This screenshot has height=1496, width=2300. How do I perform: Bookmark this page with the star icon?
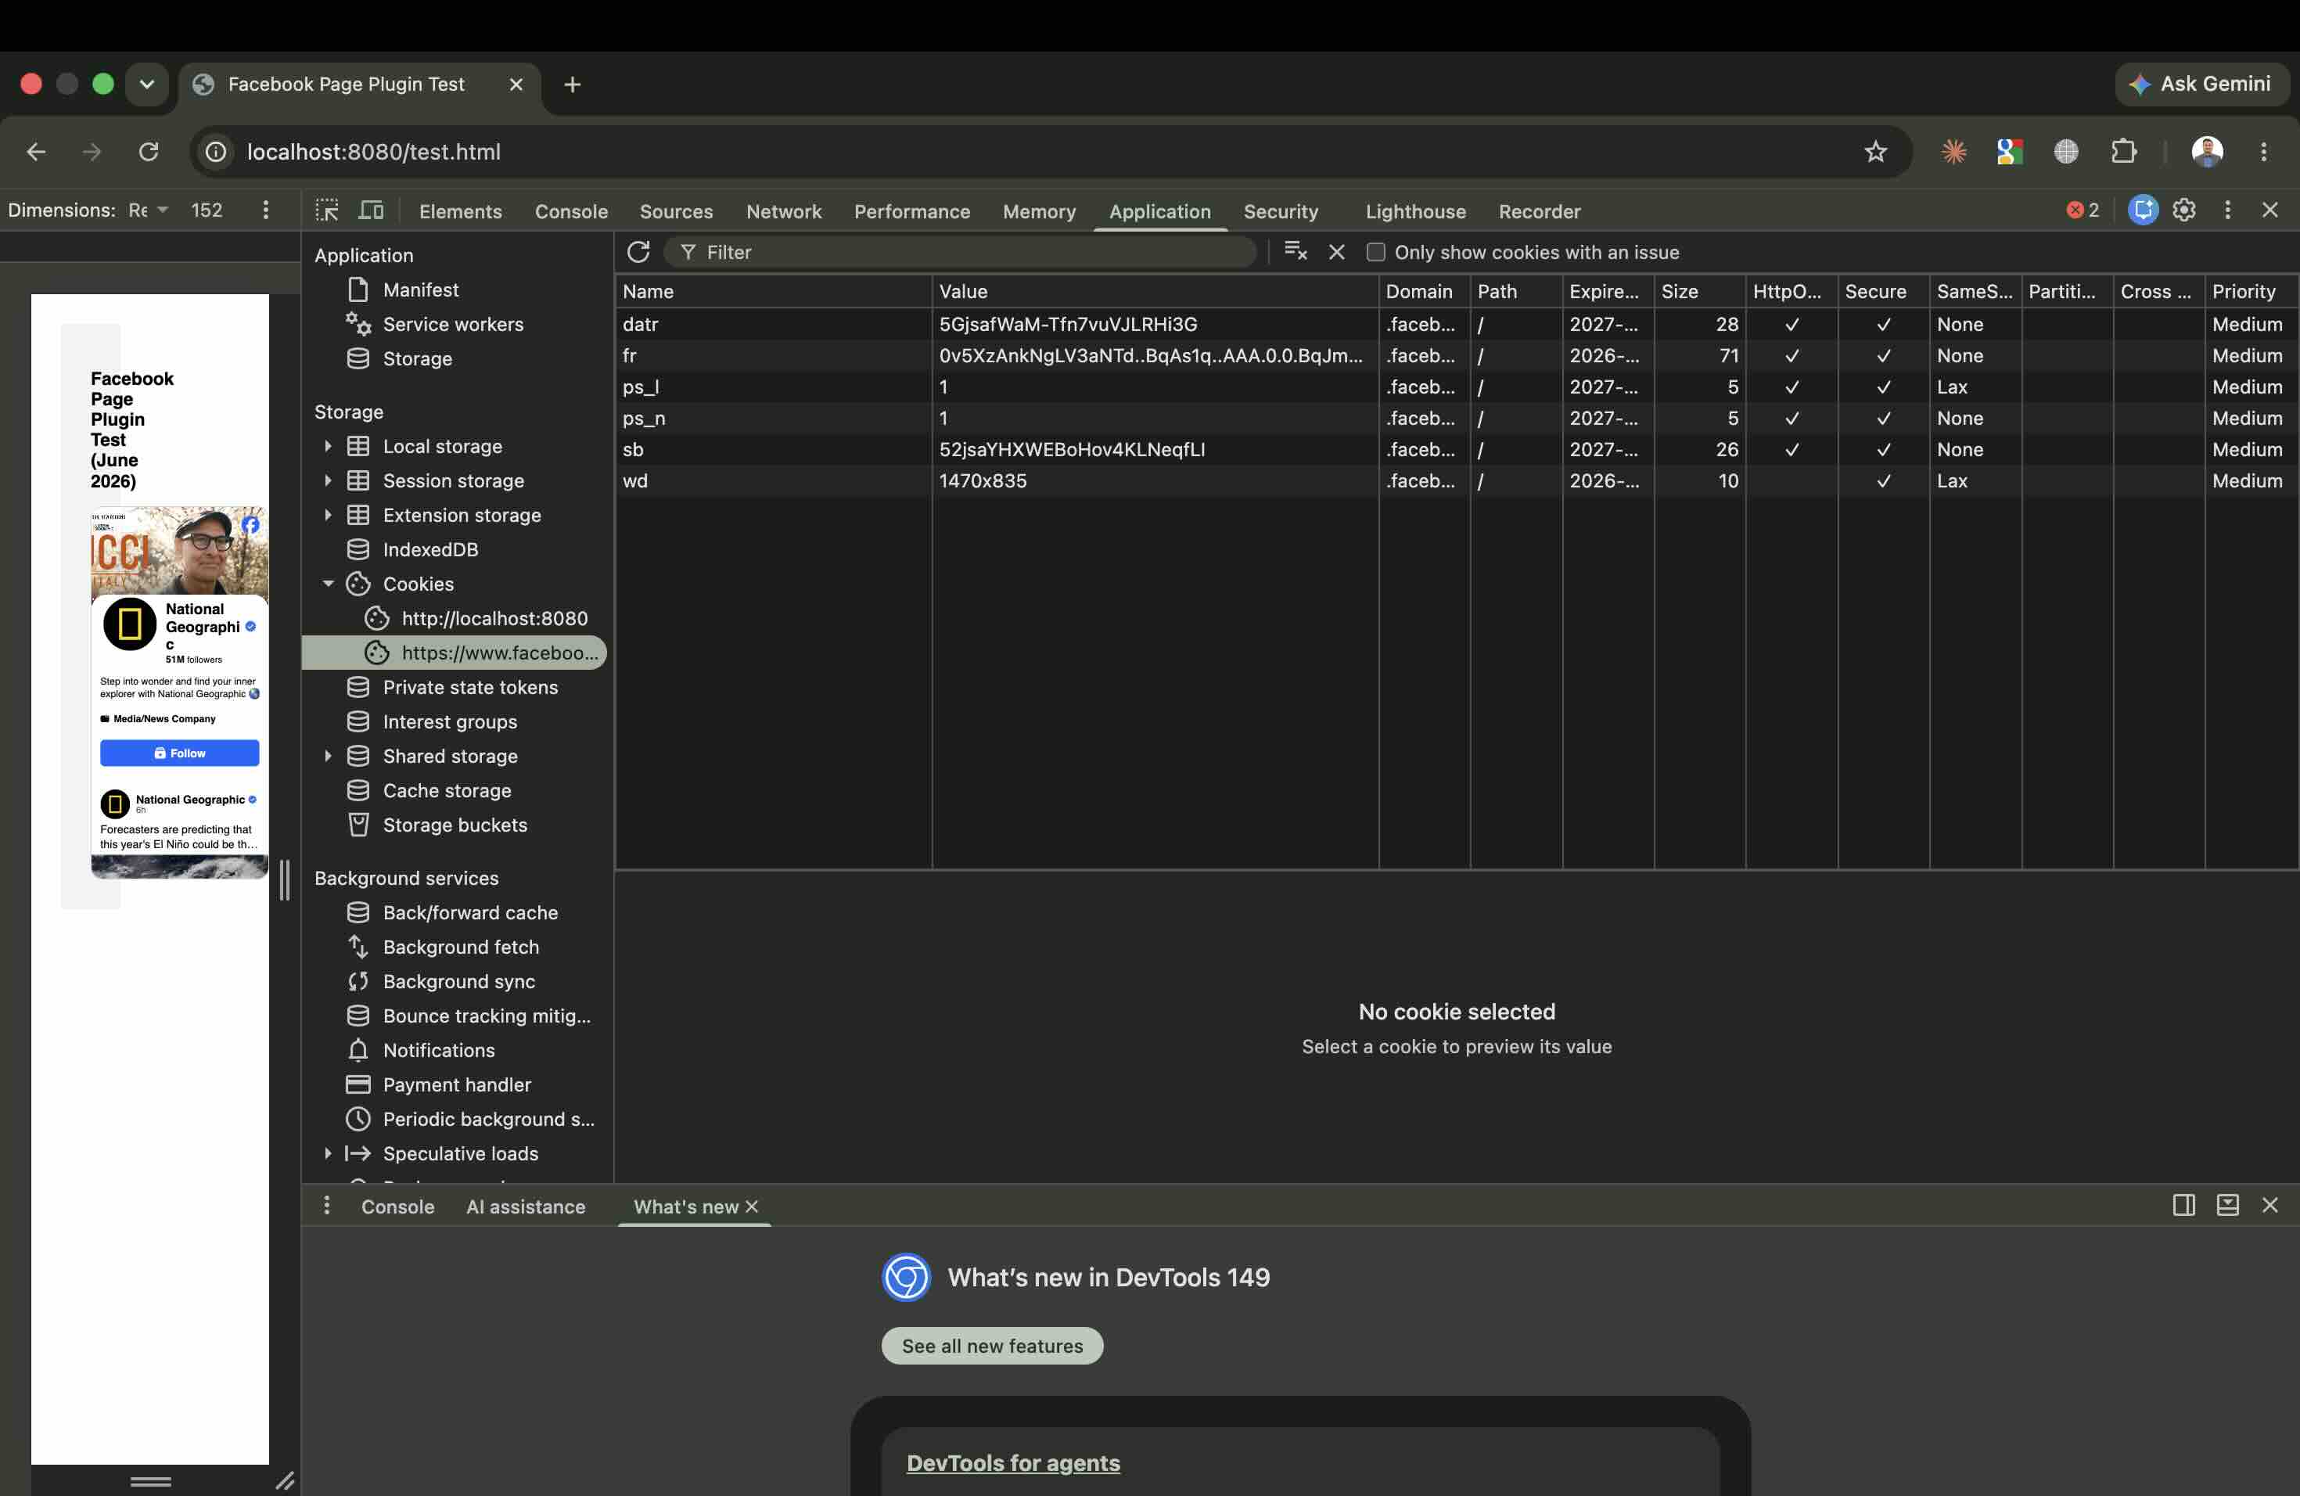1874,152
